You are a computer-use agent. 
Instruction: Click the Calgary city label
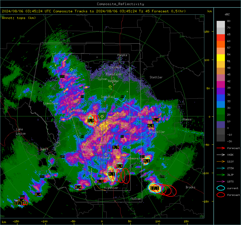104,157
